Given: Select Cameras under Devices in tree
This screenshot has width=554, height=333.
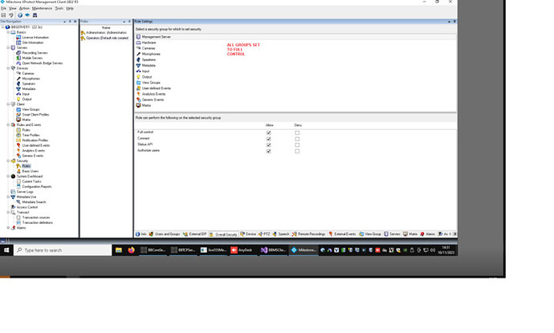Looking at the screenshot, I should click(28, 74).
